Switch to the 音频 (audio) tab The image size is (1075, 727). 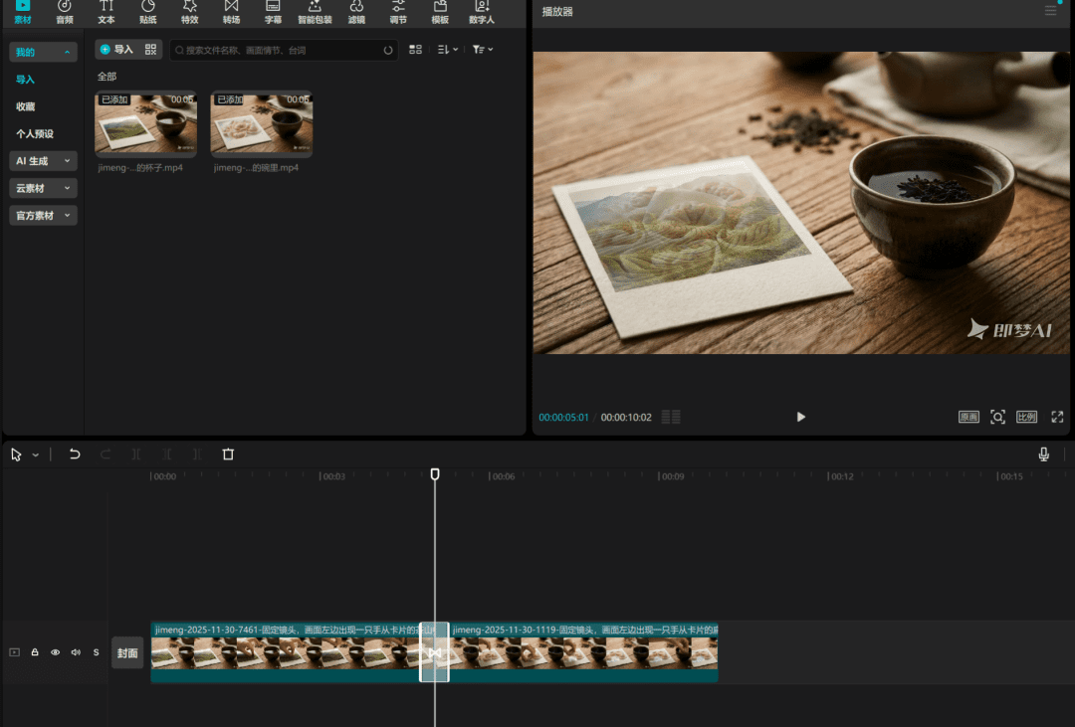tap(65, 12)
